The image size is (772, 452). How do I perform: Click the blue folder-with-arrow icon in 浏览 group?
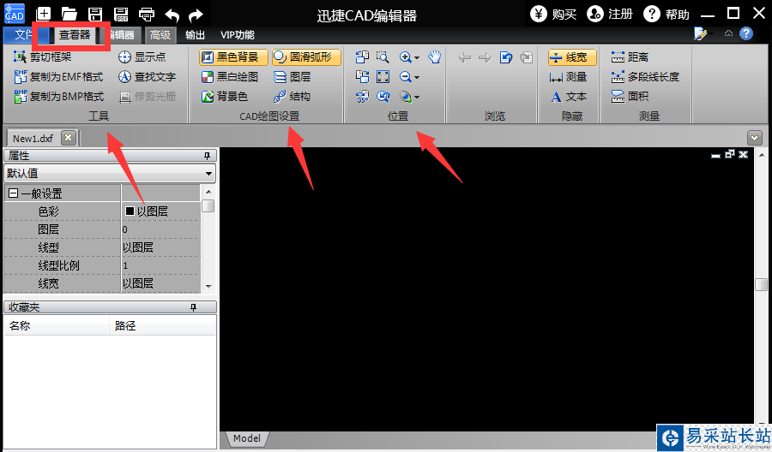[x=506, y=57]
